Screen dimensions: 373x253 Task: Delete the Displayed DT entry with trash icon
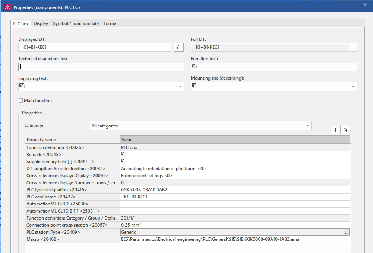click(178, 47)
